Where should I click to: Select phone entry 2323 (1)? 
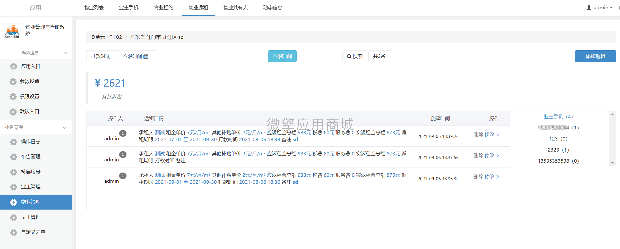pos(558,150)
